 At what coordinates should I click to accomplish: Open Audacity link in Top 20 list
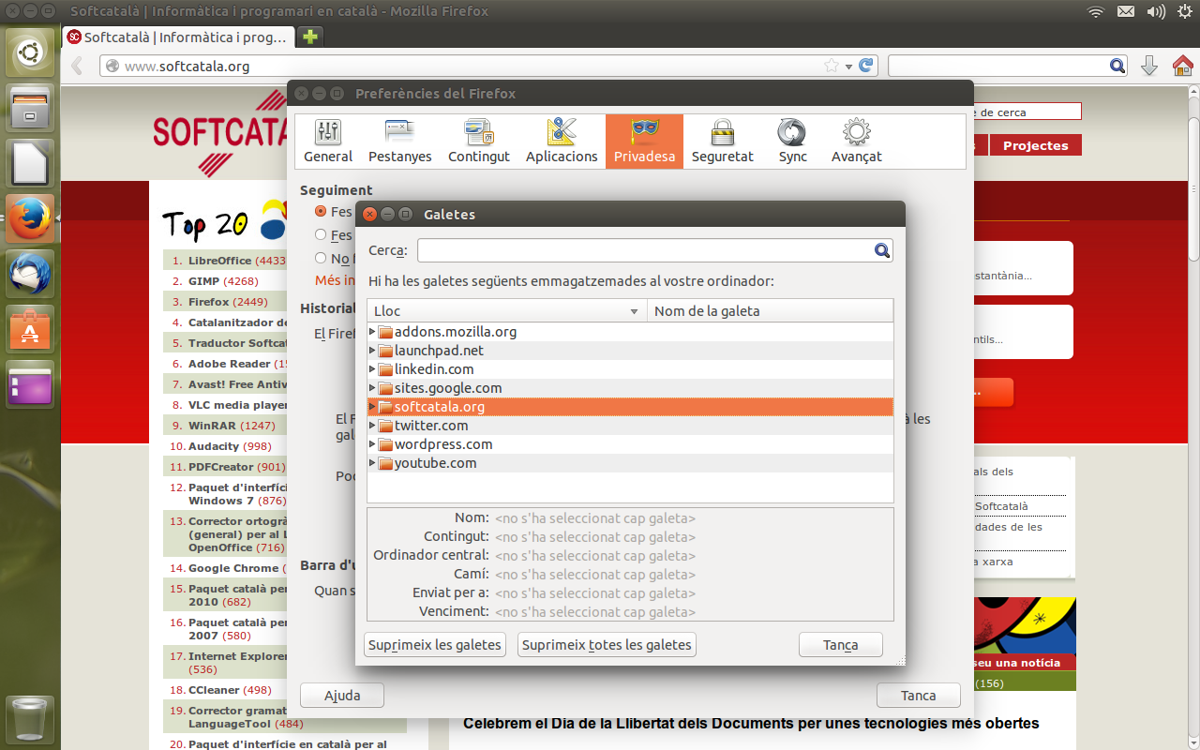coord(214,446)
